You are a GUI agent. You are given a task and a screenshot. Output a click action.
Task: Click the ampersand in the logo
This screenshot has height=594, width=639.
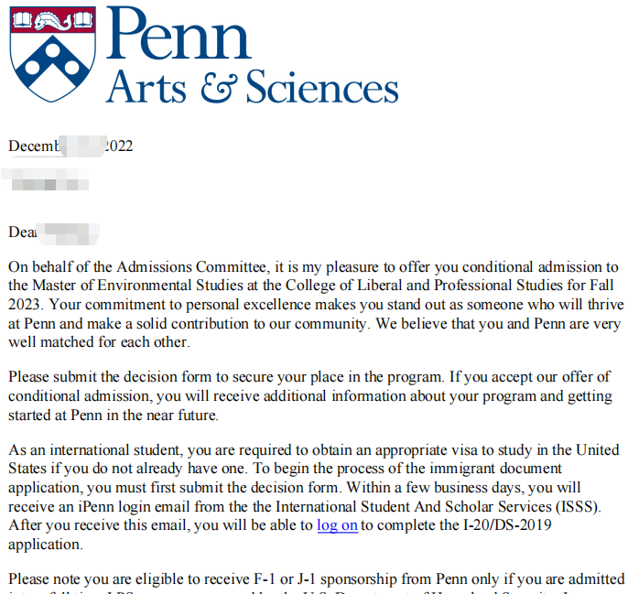point(219,88)
